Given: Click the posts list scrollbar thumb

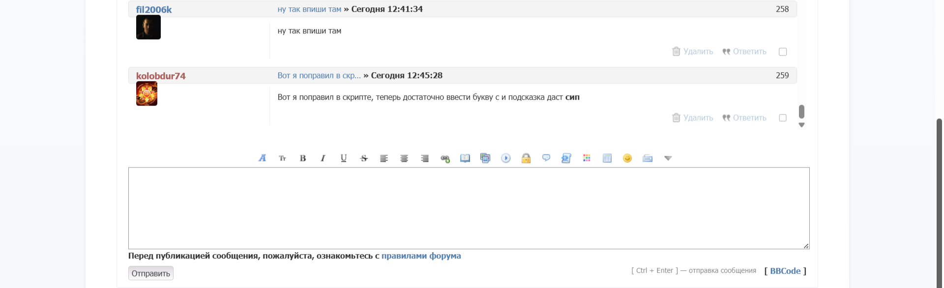Looking at the screenshot, I should (x=801, y=112).
